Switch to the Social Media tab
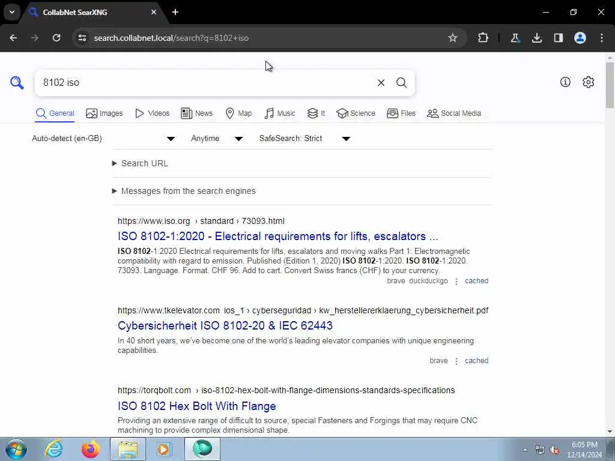615x461 pixels. click(x=454, y=113)
